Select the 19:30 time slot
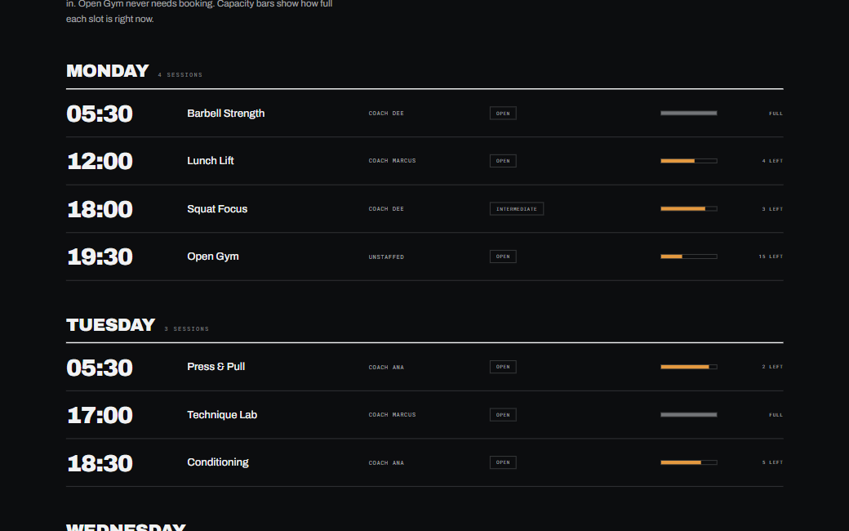The width and height of the screenshot is (849, 531). 100,257
